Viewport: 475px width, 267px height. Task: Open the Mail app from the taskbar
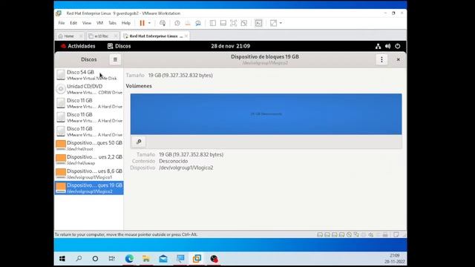pyautogui.click(x=163, y=259)
